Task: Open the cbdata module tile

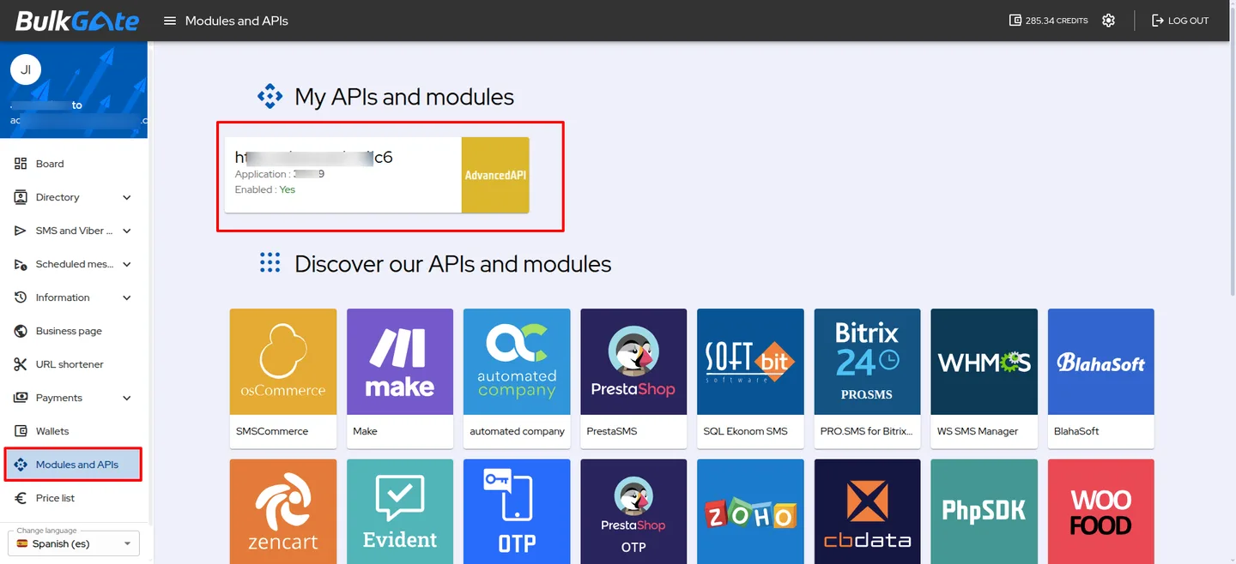Action: (x=867, y=512)
